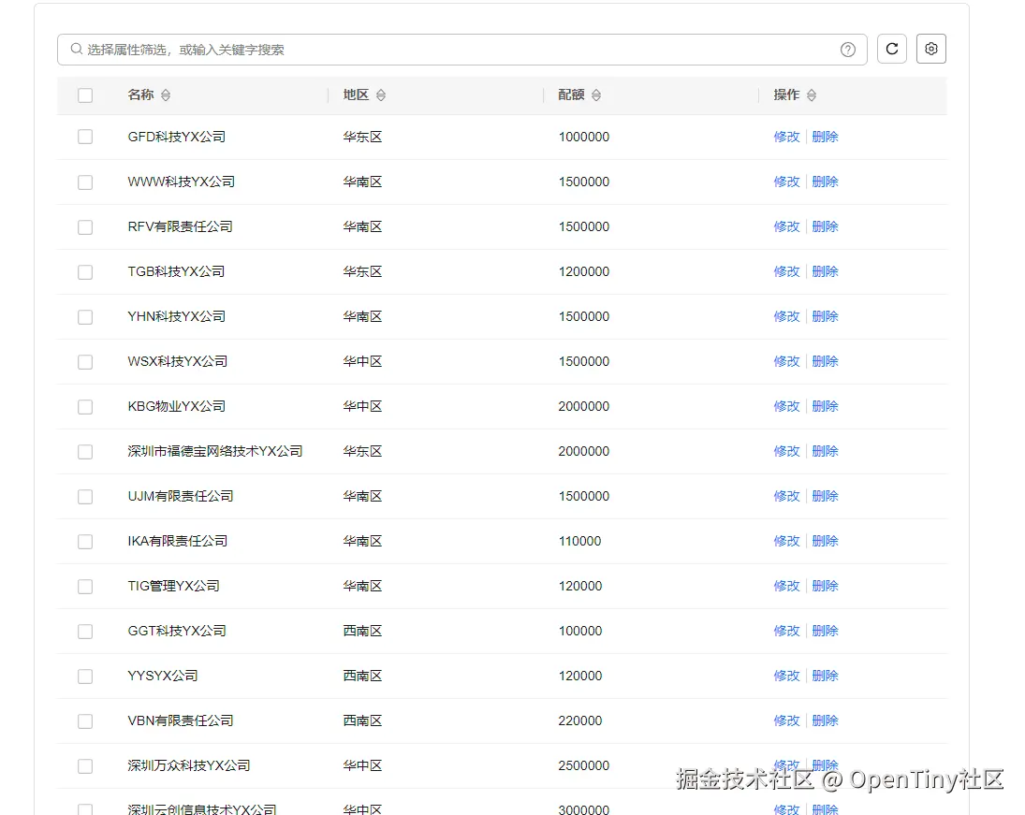Sort the 配额 column using its sort icon
Viewport: 1025px width, 815px height.
597,95
